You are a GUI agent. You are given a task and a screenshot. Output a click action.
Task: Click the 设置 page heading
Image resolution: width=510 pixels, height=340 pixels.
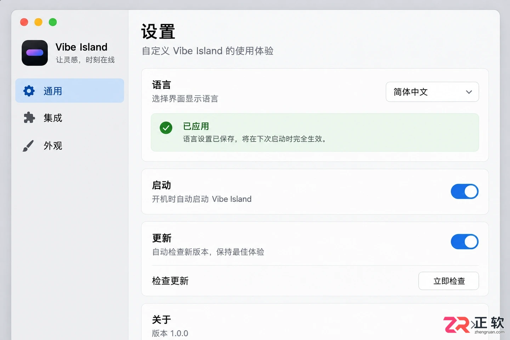(x=158, y=32)
